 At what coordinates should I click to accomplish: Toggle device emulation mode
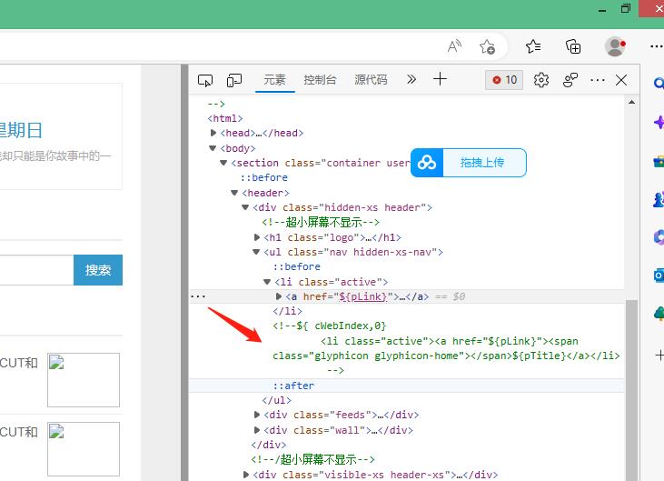point(234,80)
